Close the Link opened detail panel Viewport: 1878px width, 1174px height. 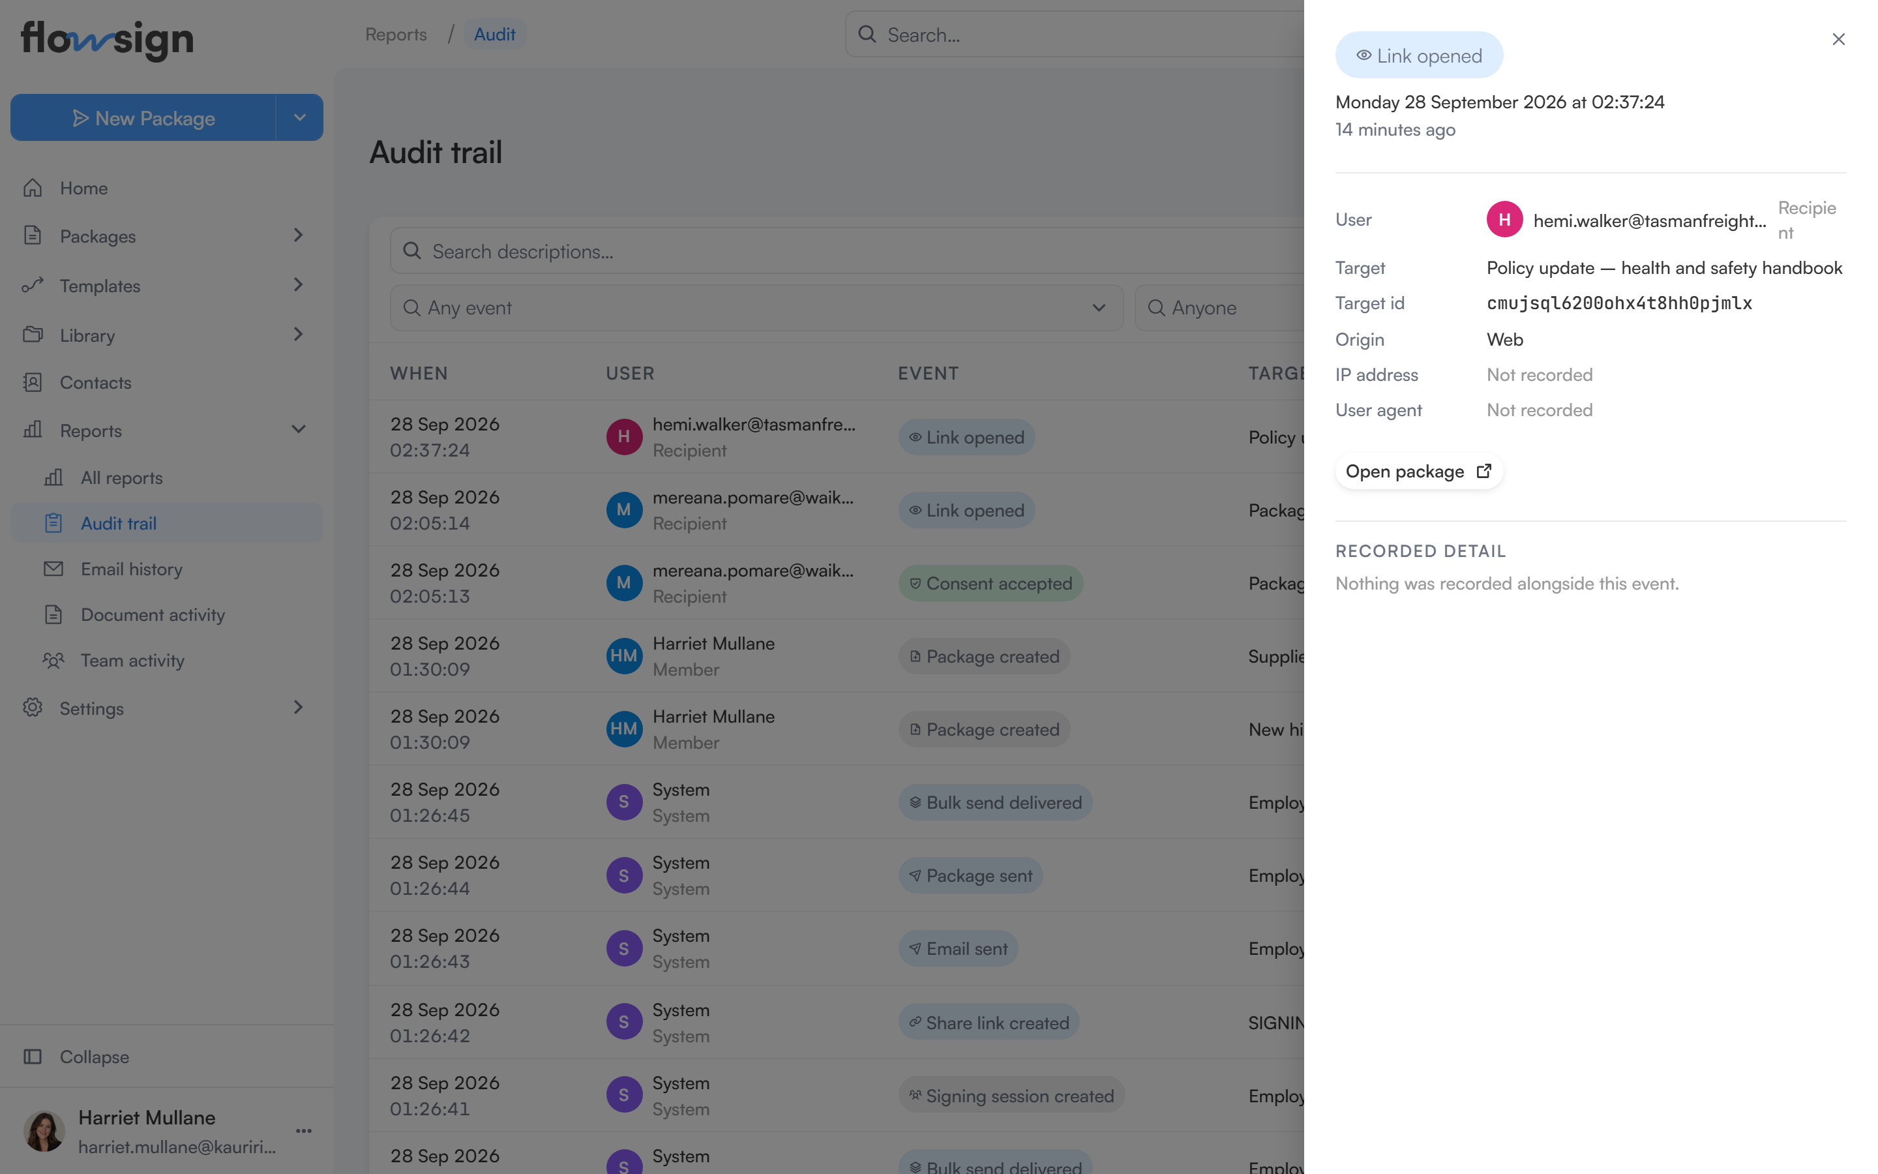(1838, 39)
